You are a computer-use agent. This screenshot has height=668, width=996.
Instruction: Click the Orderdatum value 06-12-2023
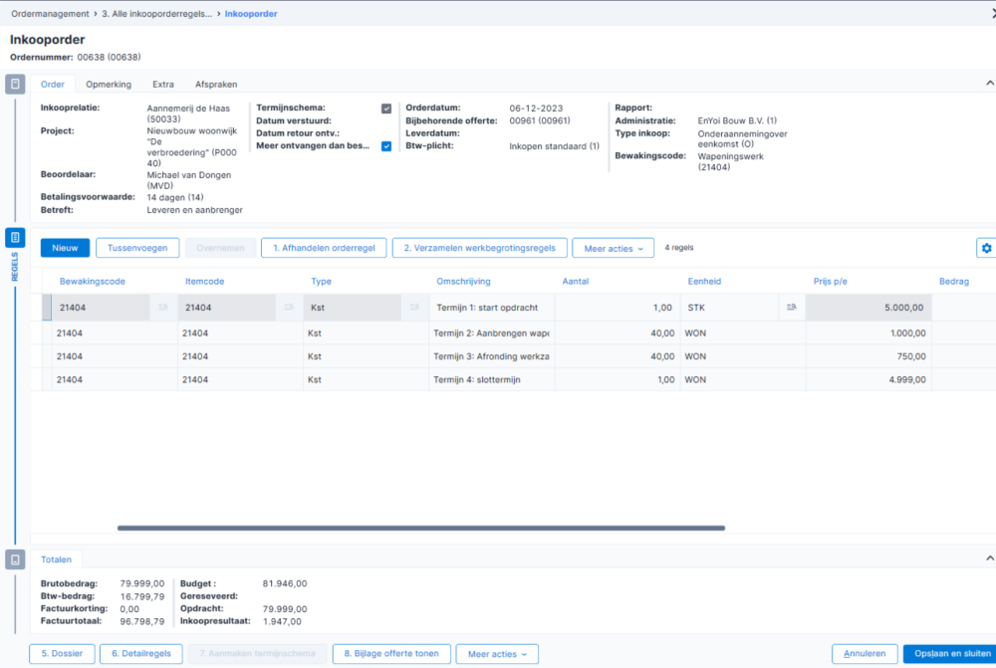[536, 109]
